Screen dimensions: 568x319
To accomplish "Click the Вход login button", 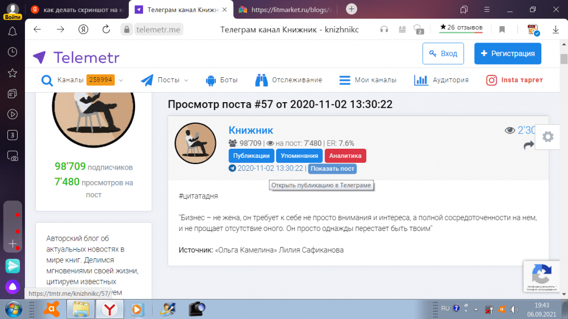I will click(x=443, y=53).
